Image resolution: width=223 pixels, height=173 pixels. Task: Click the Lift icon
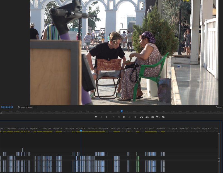click(142, 117)
